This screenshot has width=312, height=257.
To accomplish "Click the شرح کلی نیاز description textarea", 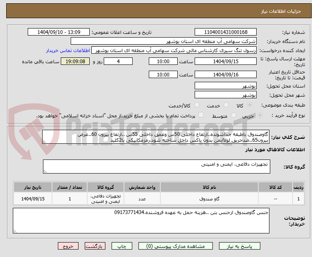I will tap(155, 137).
